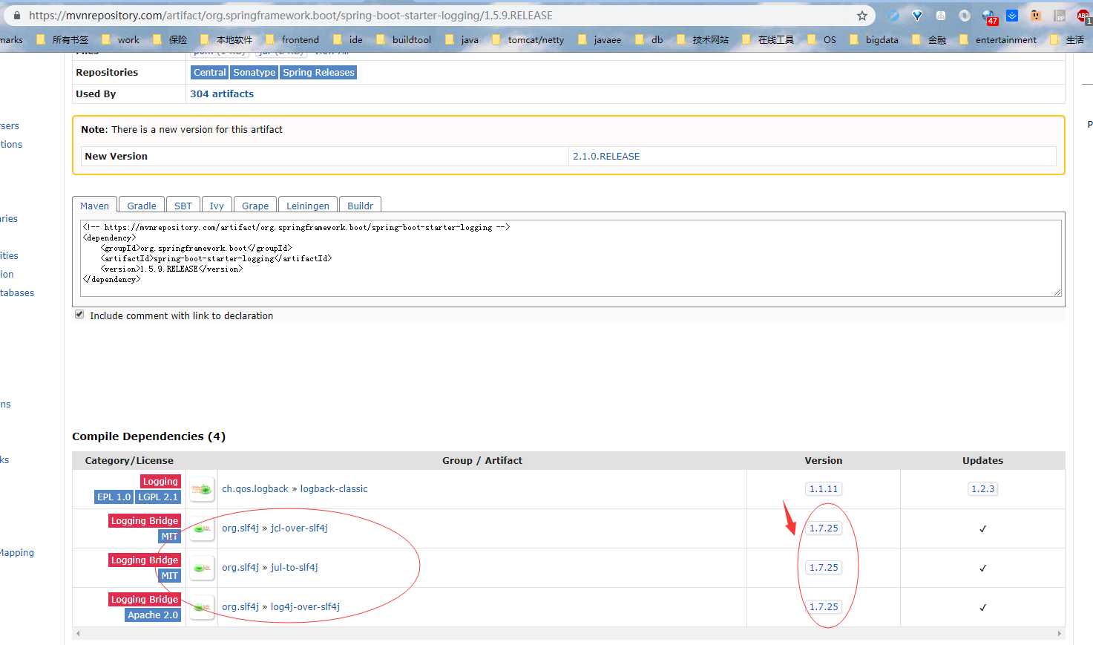
Task: Click the white square extension icon
Action: coord(941,16)
